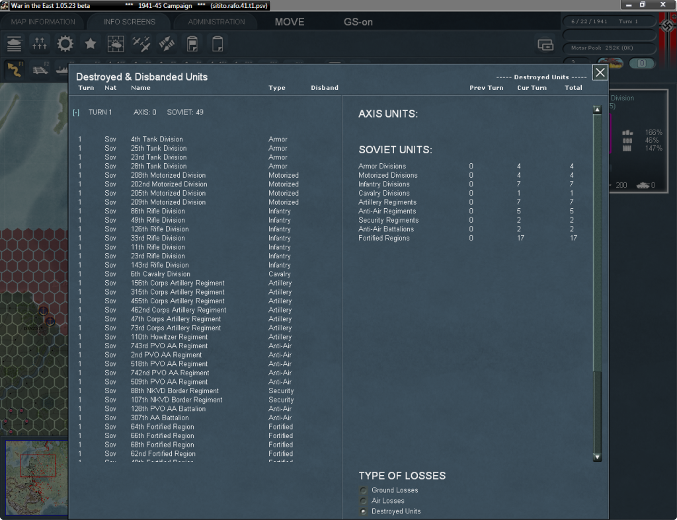Select the F2 rail move mode icon
Image resolution: width=677 pixels, height=520 pixels.
point(40,69)
